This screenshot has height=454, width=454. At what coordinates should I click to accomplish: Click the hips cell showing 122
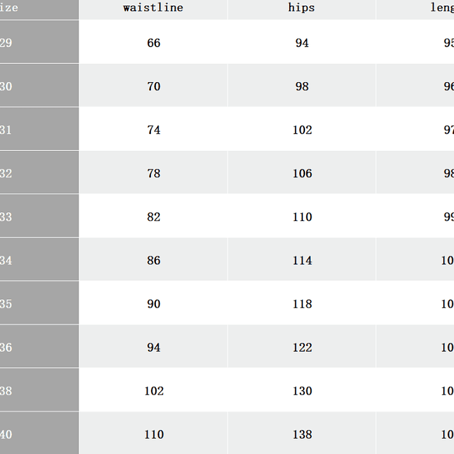(x=302, y=348)
